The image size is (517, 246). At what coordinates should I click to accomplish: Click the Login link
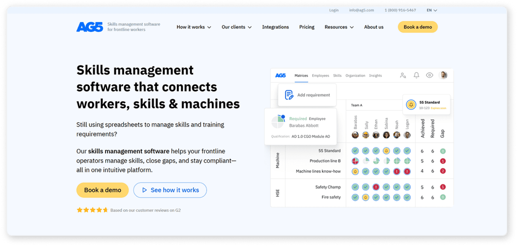(334, 10)
